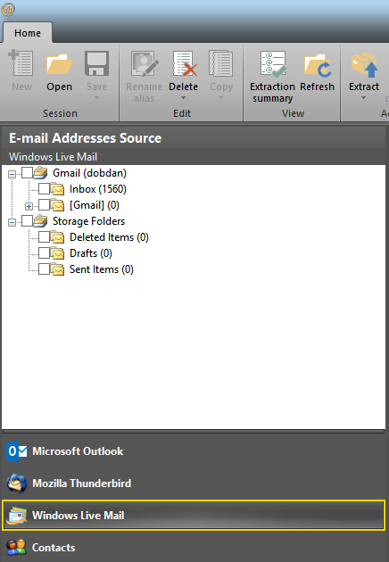Select the Inbox (1560) label
This screenshot has height=562, width=389.
[x=98, y=189]
